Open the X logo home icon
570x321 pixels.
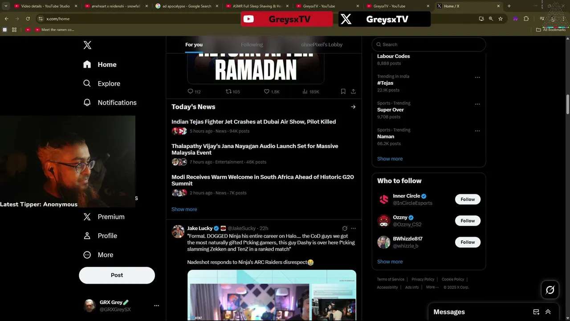pos(87,45)
